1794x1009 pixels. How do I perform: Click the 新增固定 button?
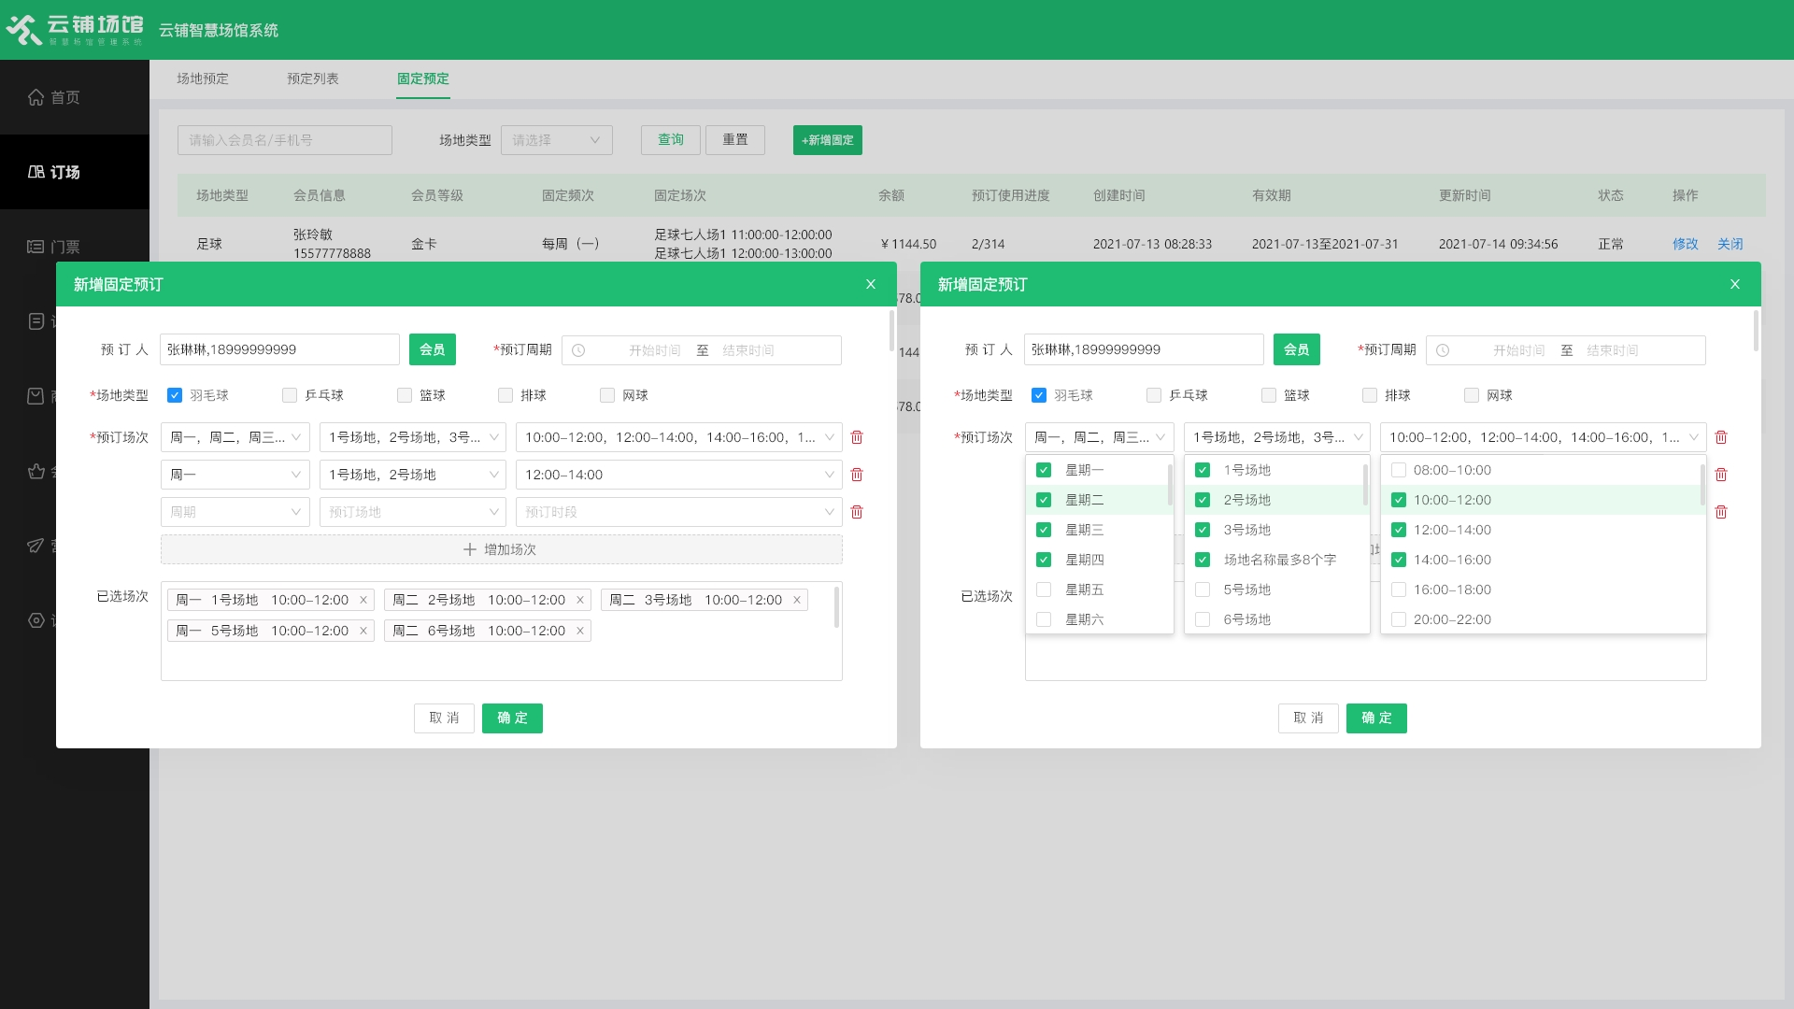(x=827, y=140)
